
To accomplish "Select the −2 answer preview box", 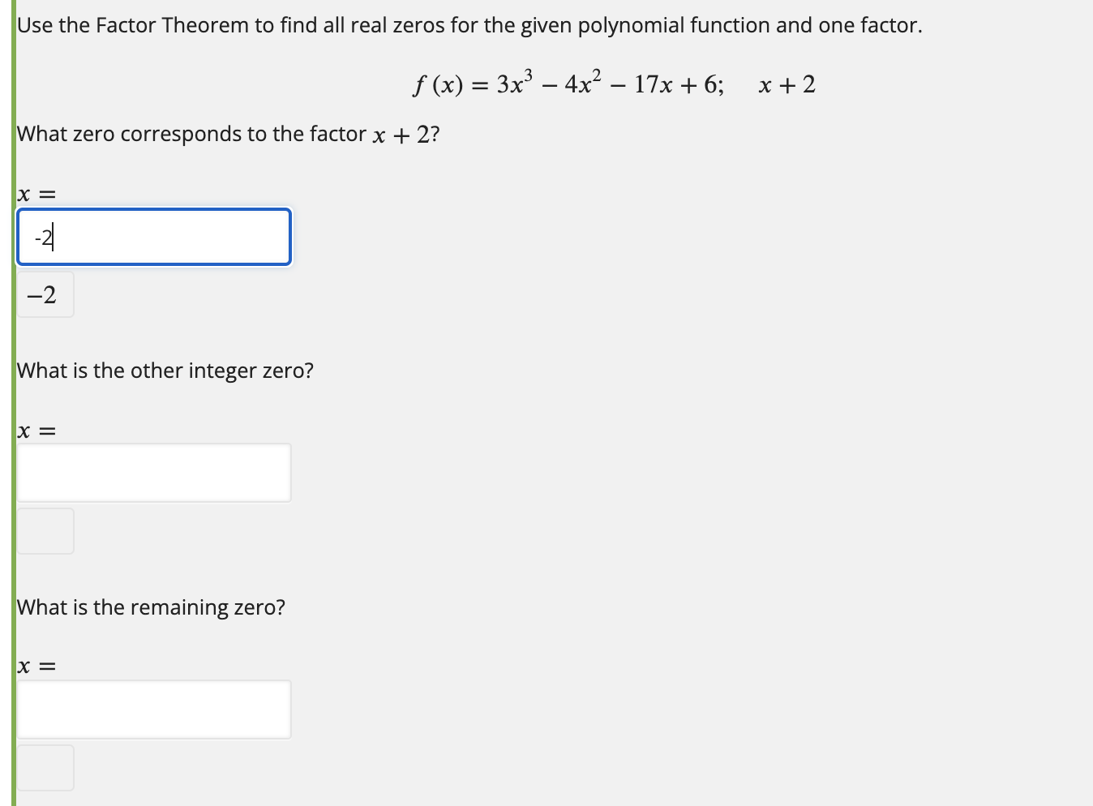I will tap(45, 294).
